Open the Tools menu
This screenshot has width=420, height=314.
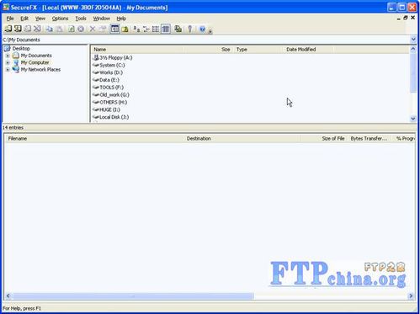coord(81,19)
